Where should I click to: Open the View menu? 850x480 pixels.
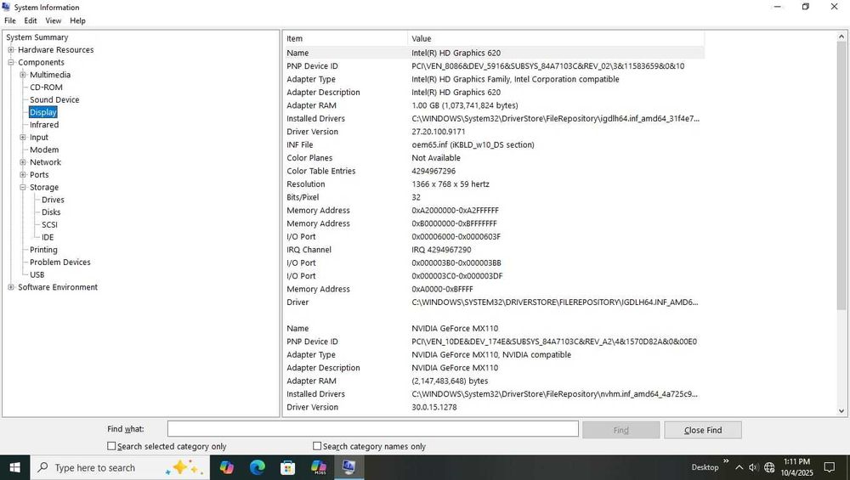point(53,20)
